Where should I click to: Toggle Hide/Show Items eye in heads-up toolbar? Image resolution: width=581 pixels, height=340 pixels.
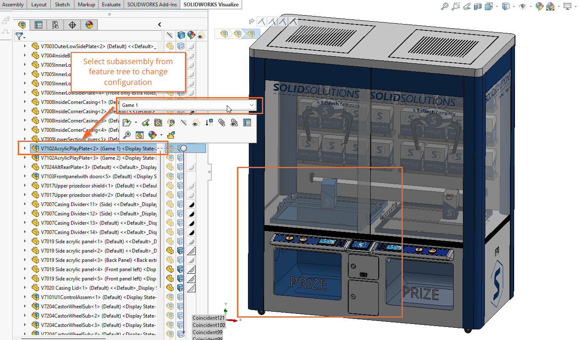pos(523,6)
